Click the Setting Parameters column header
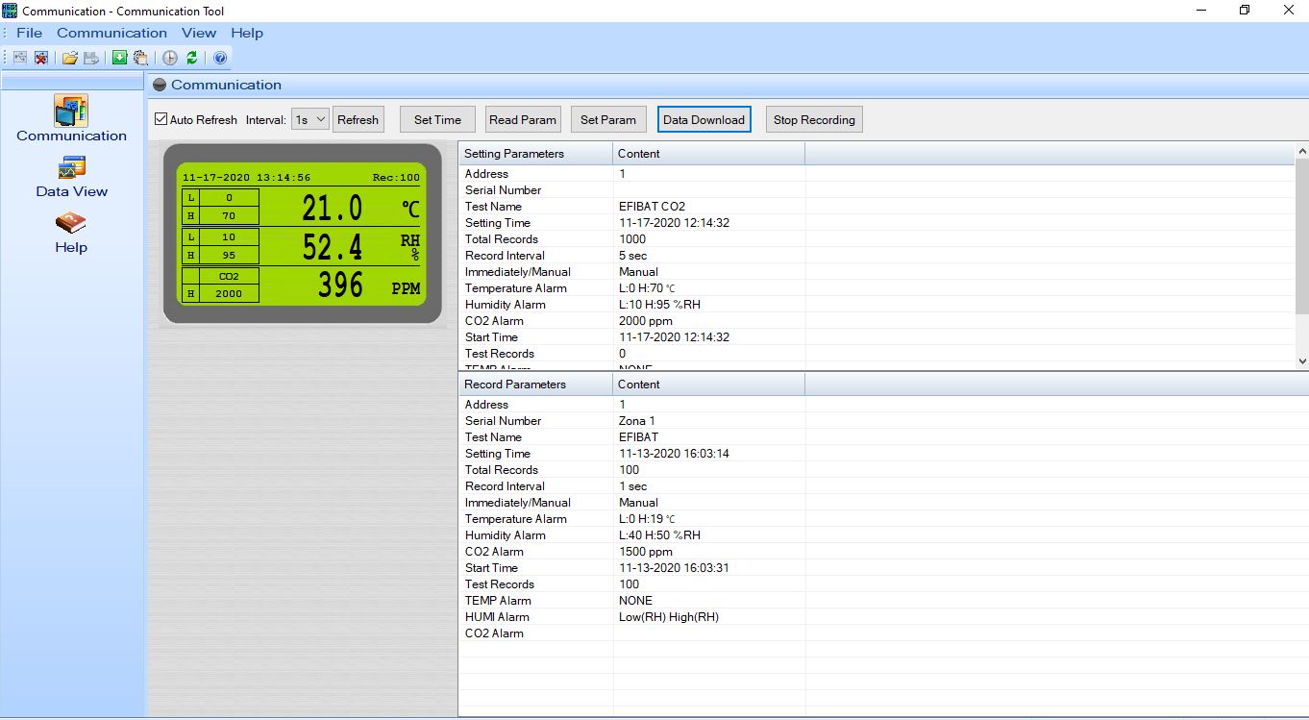1309x720 pixels. click(535, 154)
